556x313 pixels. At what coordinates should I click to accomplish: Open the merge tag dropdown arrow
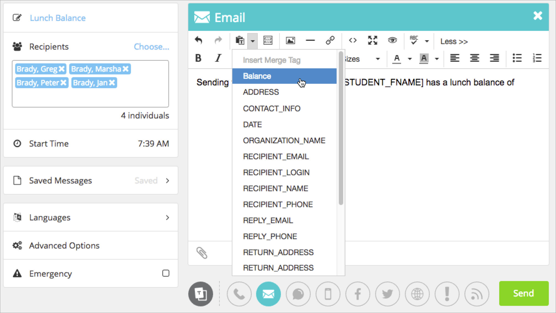pyautogui.click(x=253, y=41)
